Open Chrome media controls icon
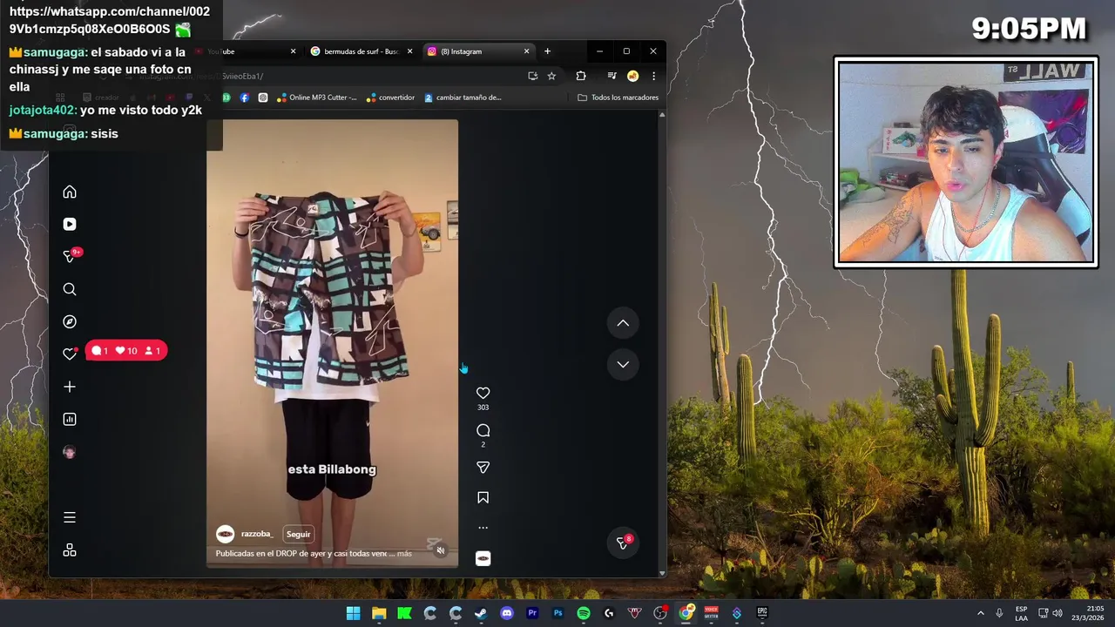This screenshot has height=627, width=1115. (x=612, y=76)
